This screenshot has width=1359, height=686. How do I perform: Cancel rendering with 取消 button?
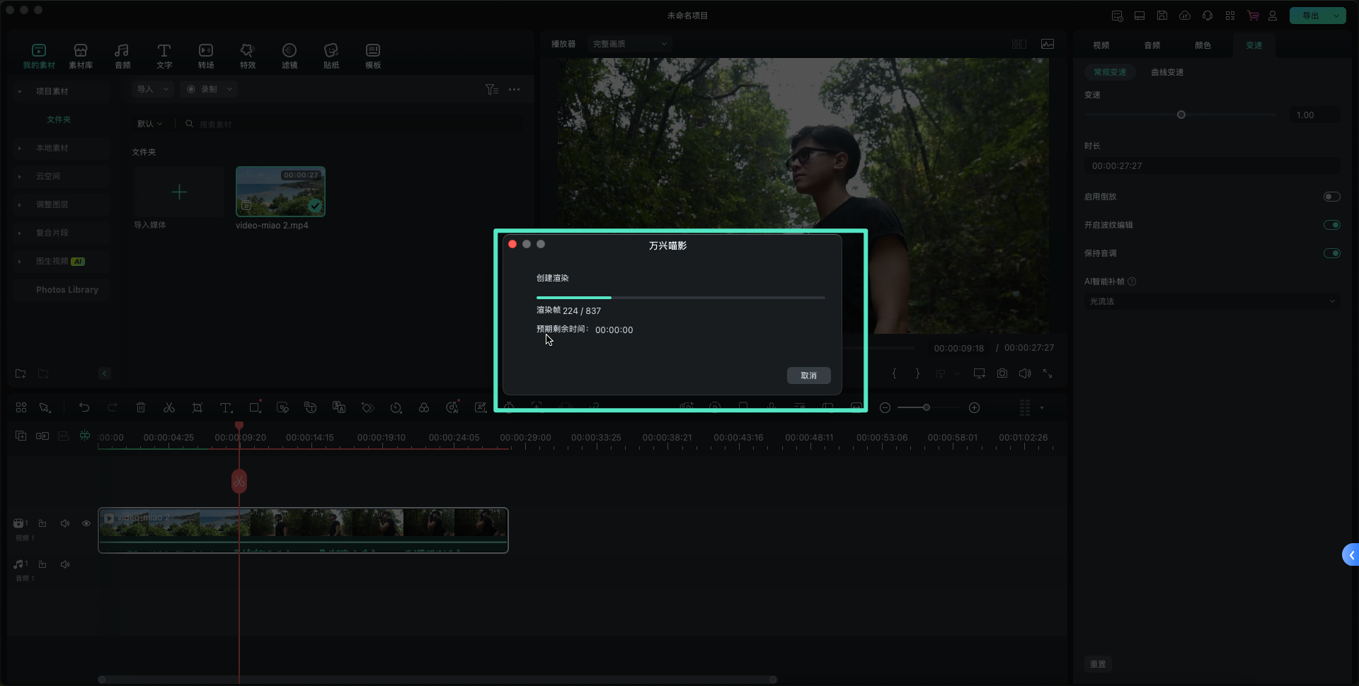(809, 376)
